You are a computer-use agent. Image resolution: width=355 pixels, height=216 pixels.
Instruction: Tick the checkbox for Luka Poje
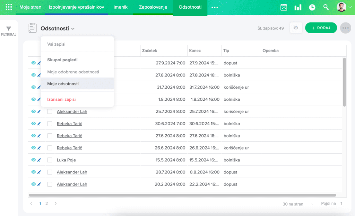tap(50, 160)
